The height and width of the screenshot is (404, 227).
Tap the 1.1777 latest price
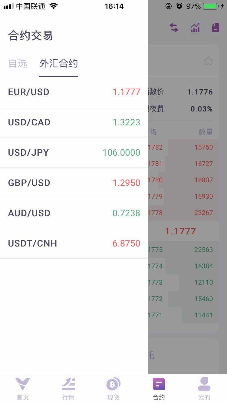click(180, 231)
